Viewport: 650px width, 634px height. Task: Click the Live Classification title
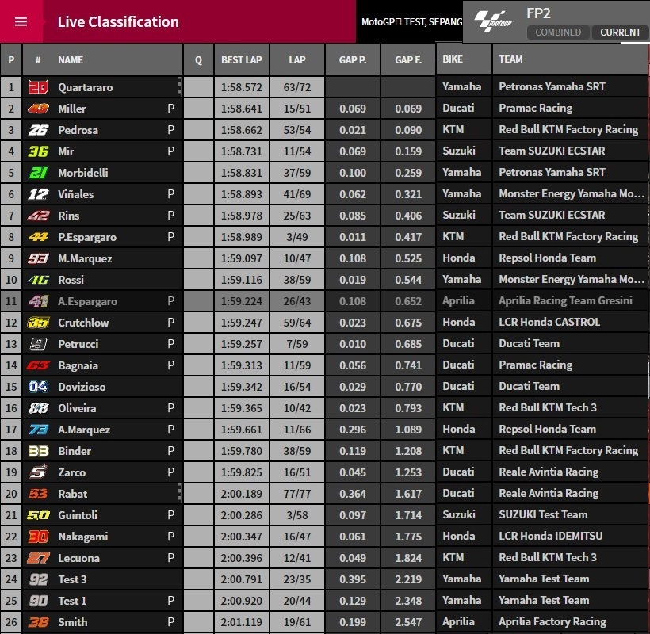[x=118, y=21]
